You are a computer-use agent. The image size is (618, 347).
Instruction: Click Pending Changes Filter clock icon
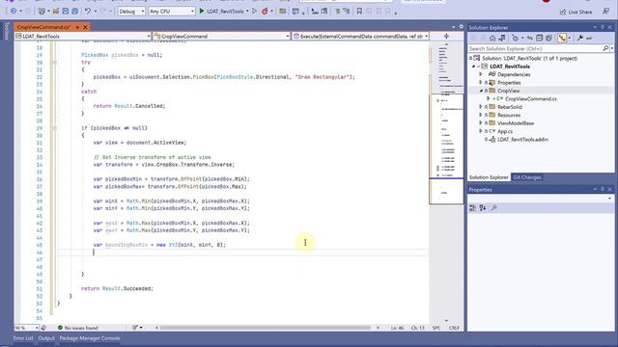click(x=515, y=39)
